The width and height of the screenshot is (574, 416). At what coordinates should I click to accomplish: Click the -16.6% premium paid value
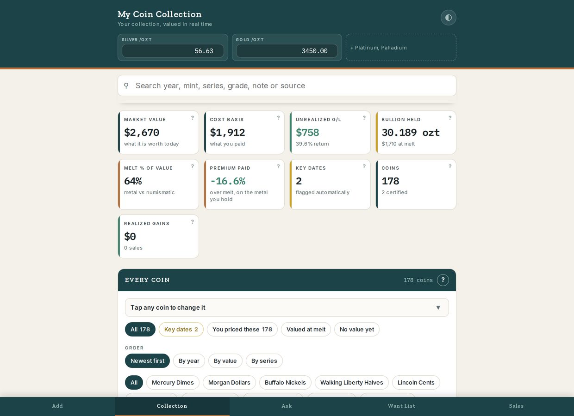227,181
